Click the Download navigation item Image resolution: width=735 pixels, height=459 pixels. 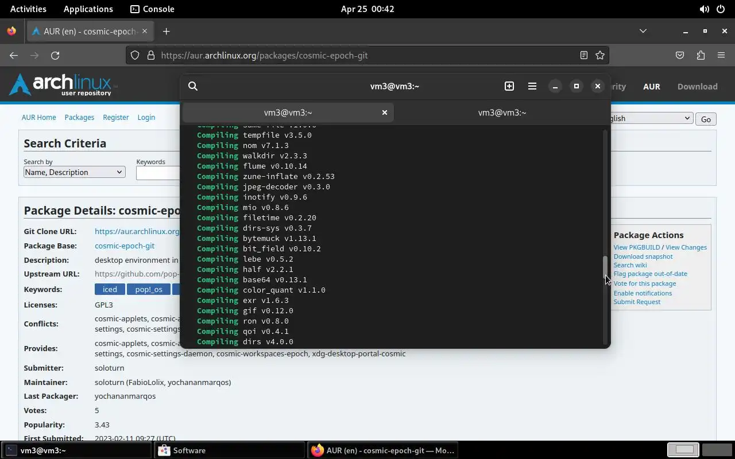click(x=698, y=87)
